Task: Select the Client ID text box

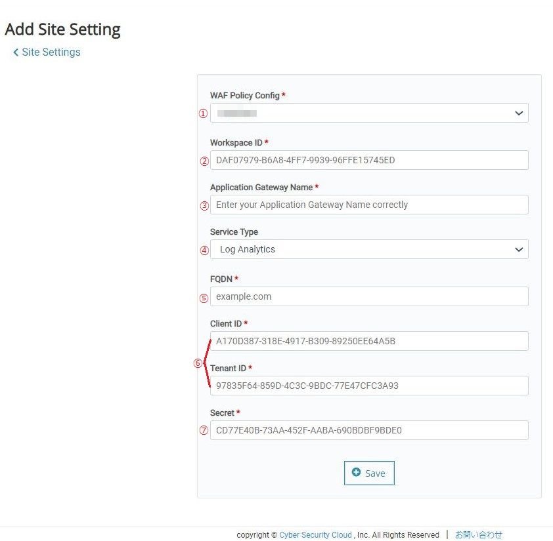Action: (x=369, y=341)
